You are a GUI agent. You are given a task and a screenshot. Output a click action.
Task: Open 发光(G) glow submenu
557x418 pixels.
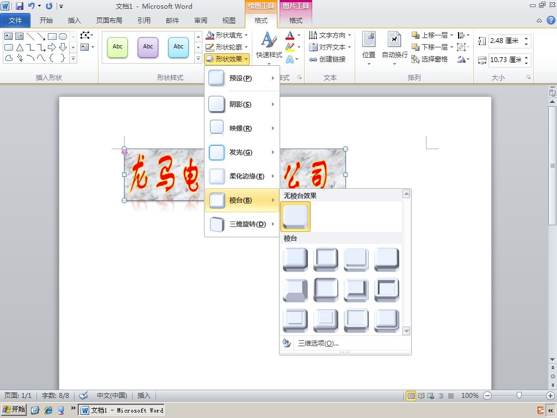pyautogui.click(x=242, y=152)
